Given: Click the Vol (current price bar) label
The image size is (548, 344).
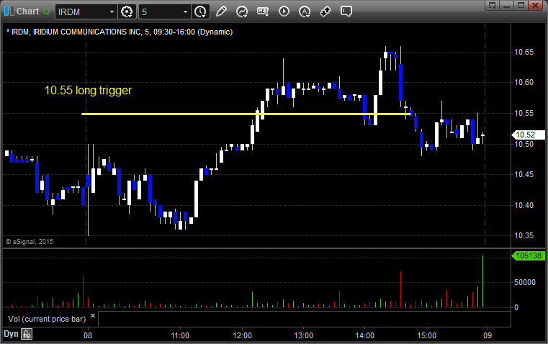Looking at the screenshot, I should tap(47, 319).
